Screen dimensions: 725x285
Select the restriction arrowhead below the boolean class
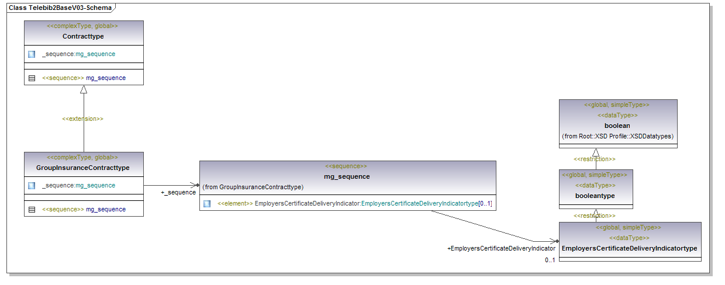coord(595,152)
